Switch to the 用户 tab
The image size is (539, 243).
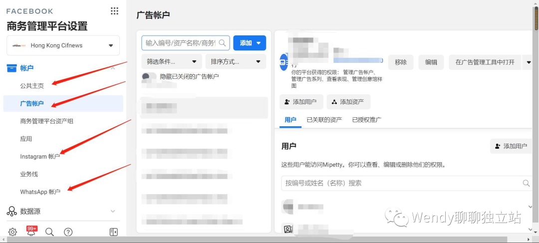[x=290, y=120]
